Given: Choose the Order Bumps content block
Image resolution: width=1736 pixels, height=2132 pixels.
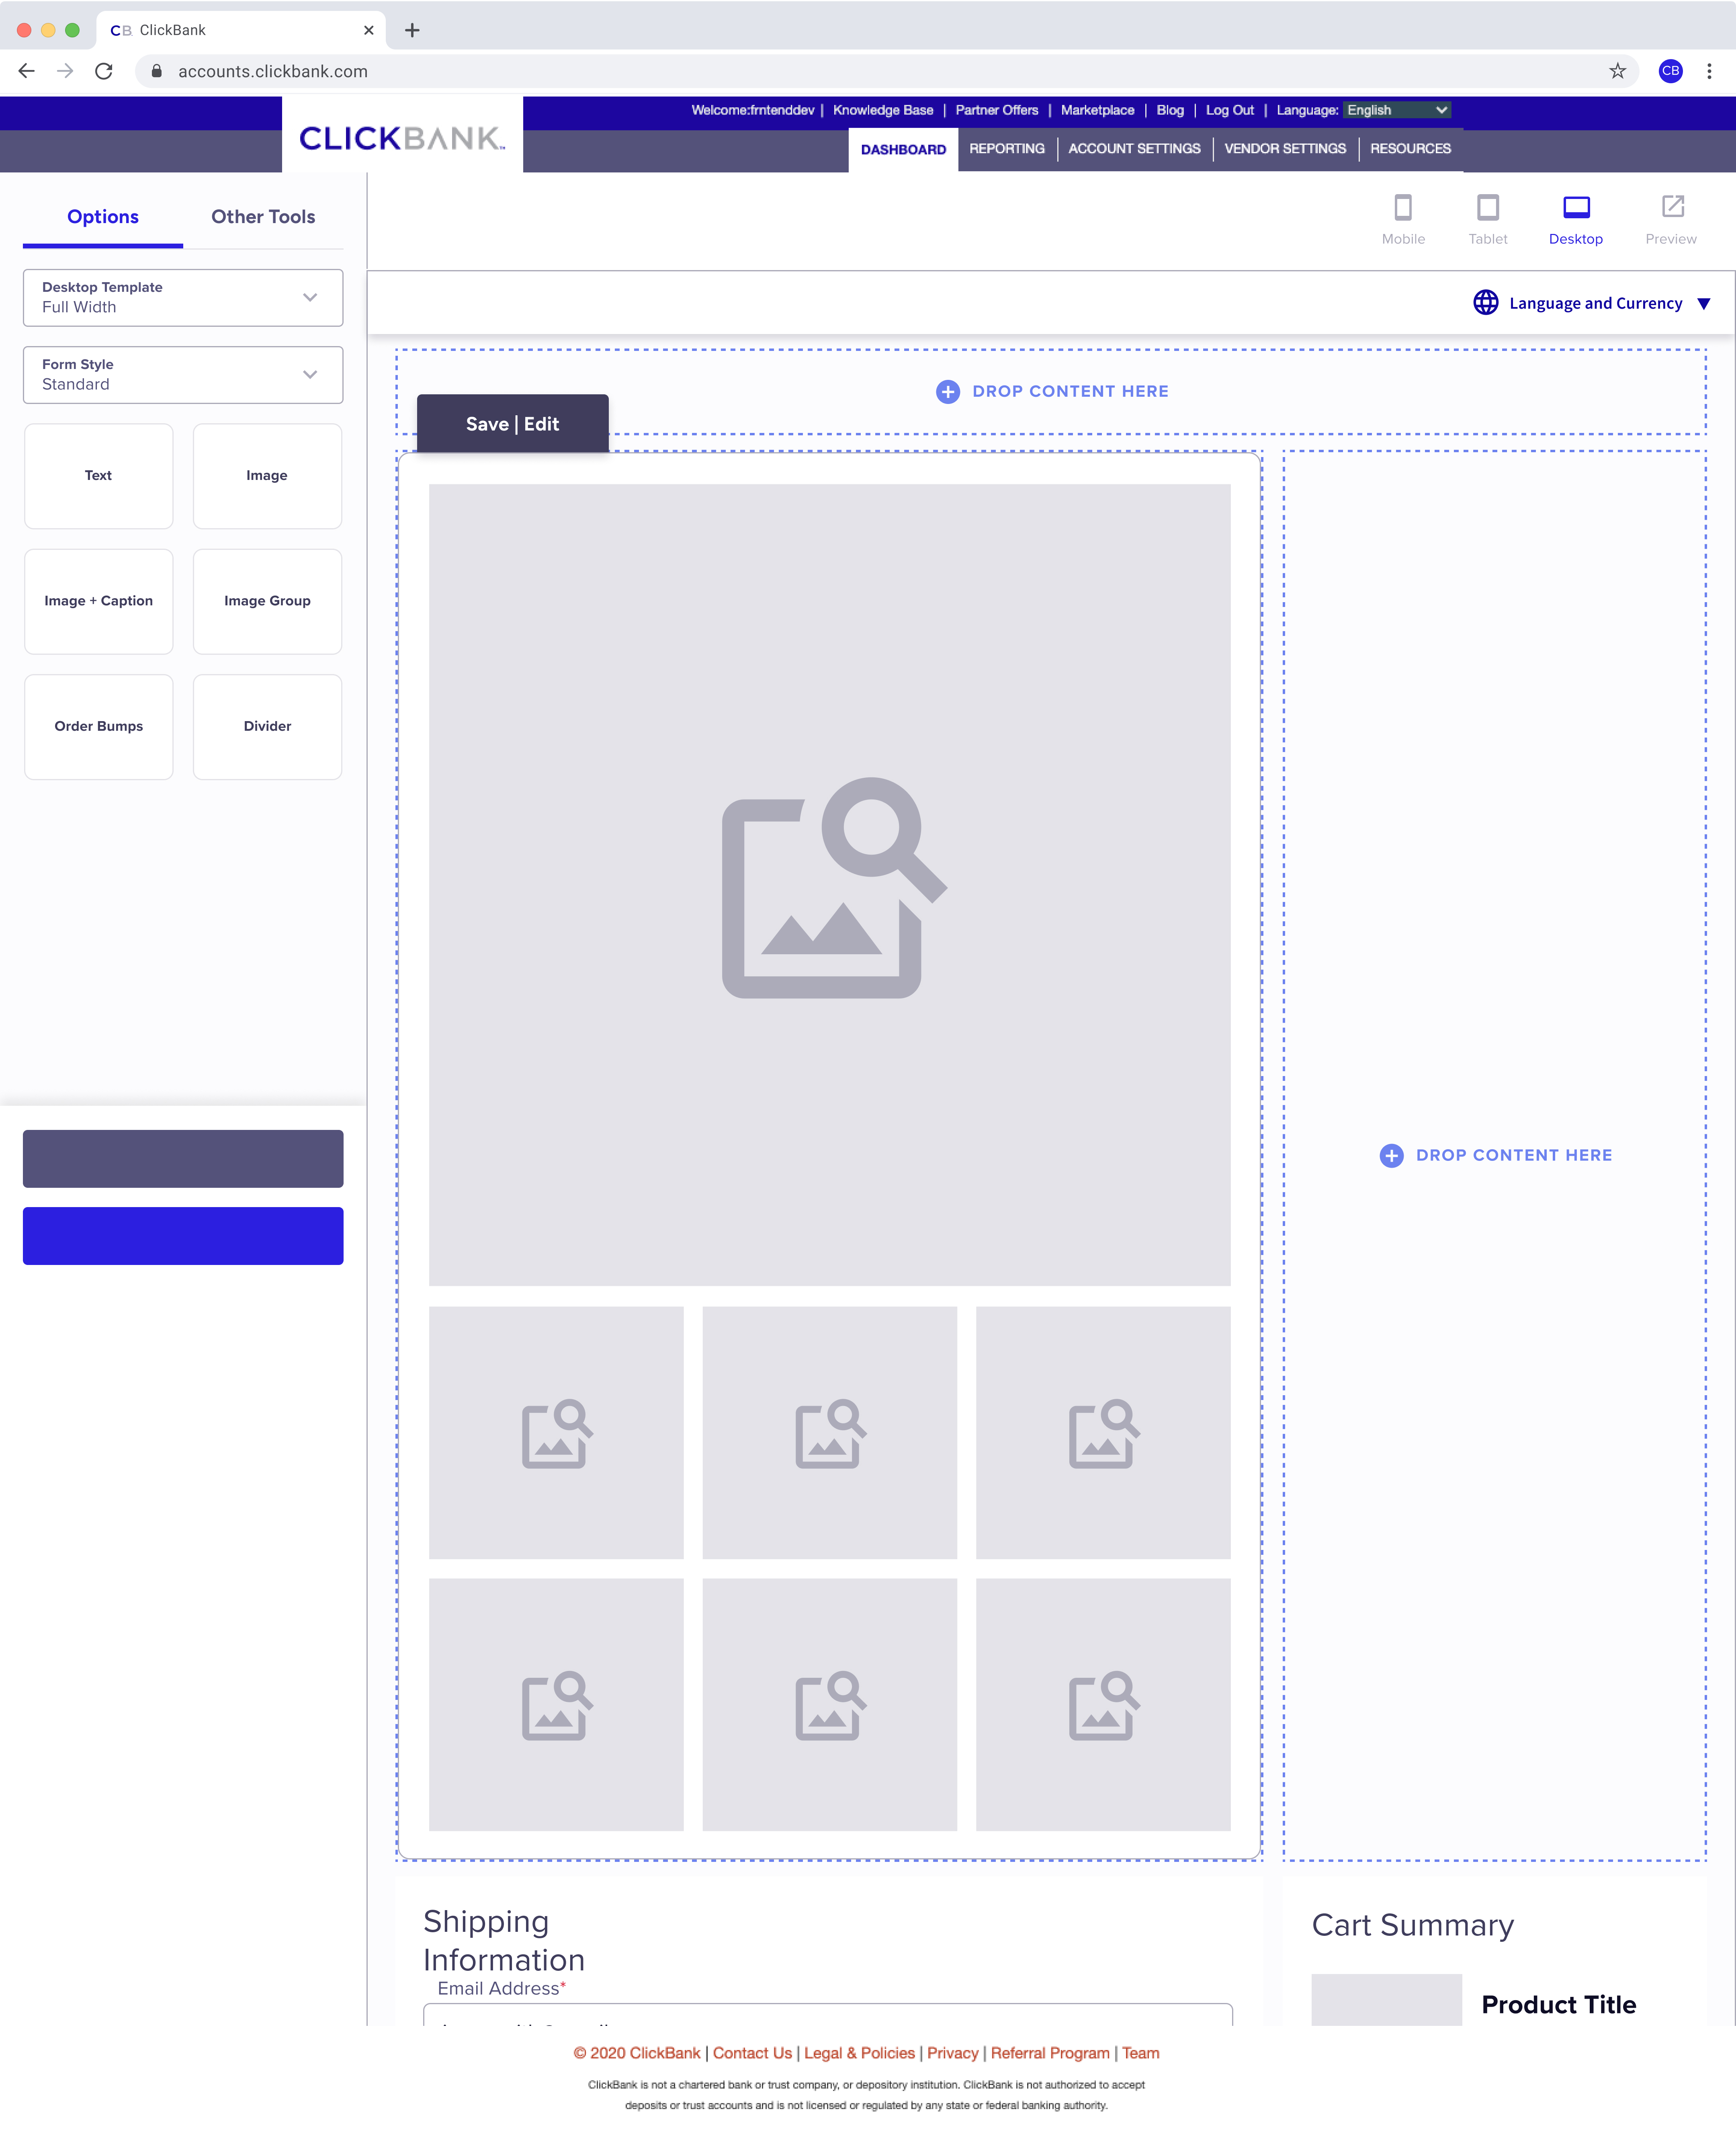Looking at the screenshot, I should (x=98, y=726).
